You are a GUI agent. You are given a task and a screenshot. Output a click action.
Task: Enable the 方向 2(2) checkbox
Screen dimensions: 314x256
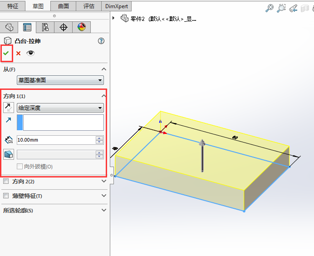6,181
